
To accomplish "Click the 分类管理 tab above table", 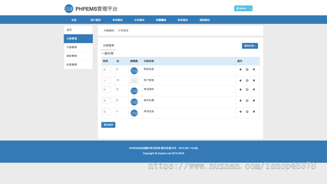I will [108, 45].
